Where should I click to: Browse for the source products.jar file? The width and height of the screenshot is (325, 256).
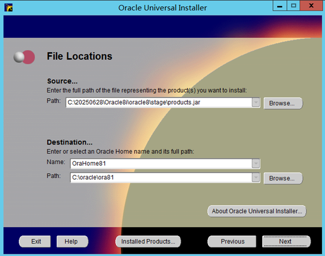click(283, 103)
